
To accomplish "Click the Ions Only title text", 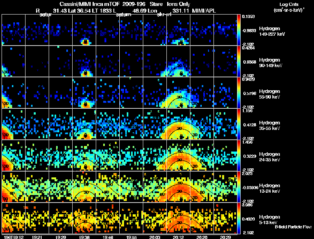I will pos(179,4).
